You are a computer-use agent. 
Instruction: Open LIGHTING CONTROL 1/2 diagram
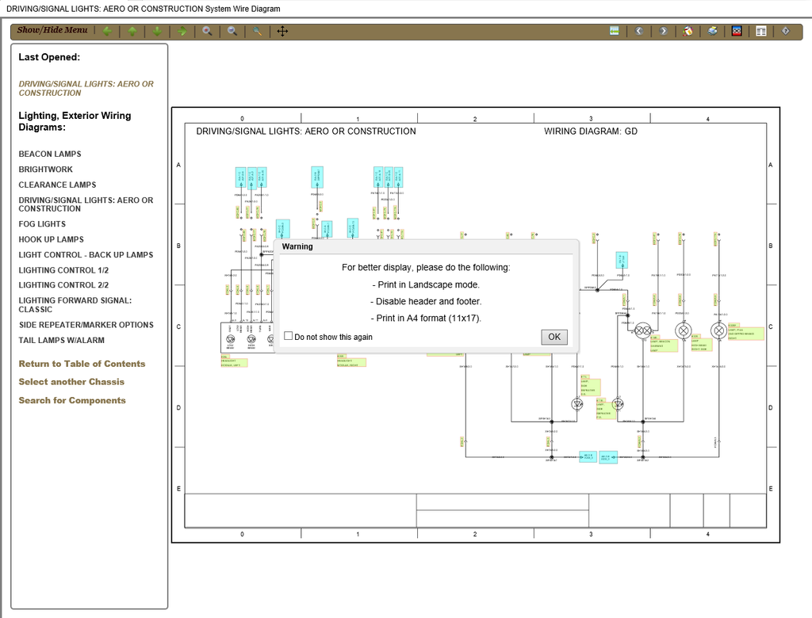[63, 270]
